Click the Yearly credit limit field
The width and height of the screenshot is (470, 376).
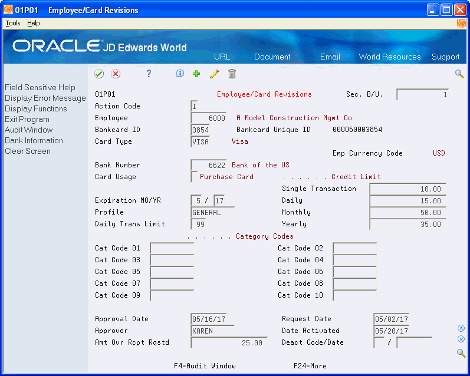pos(408,224)
